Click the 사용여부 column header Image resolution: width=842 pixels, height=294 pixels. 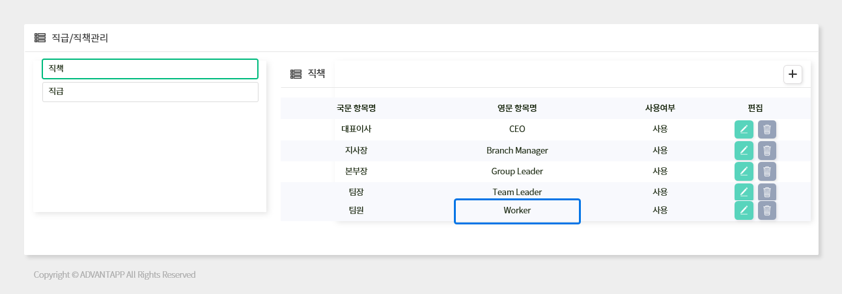click(x=660, y=108)
